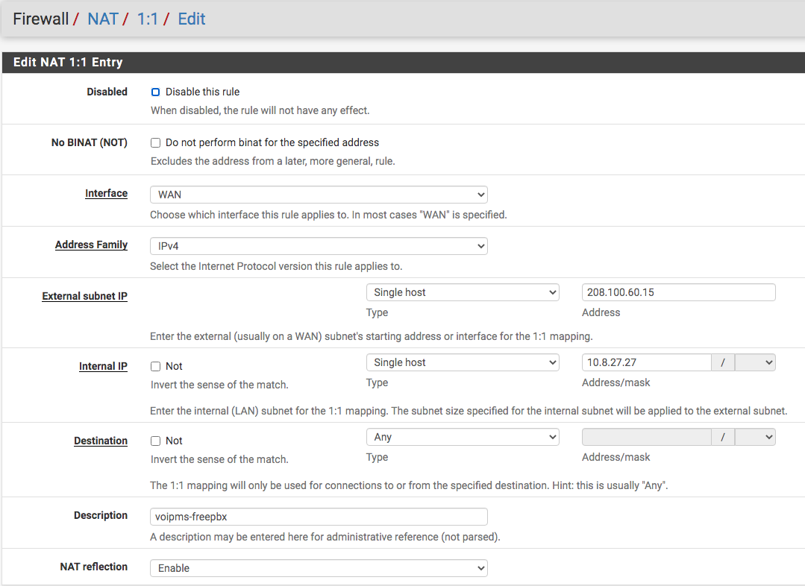Open Internal IP Type dropdown
The height and width of the screenshot is (586, 805).
(x=462, y=363)
